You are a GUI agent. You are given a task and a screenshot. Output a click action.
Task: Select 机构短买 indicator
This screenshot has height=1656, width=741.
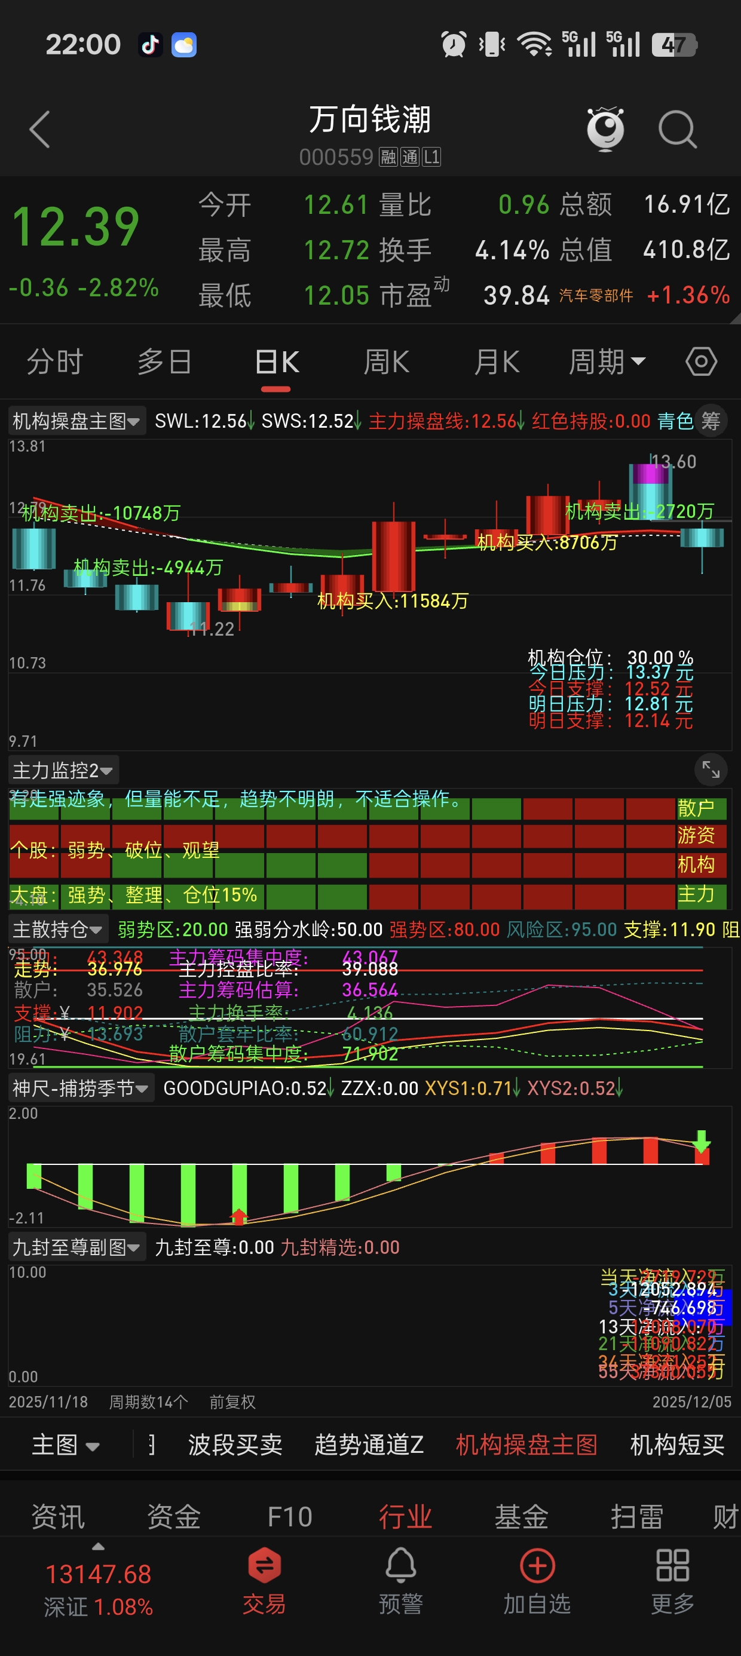click(x=677, y=1445)
